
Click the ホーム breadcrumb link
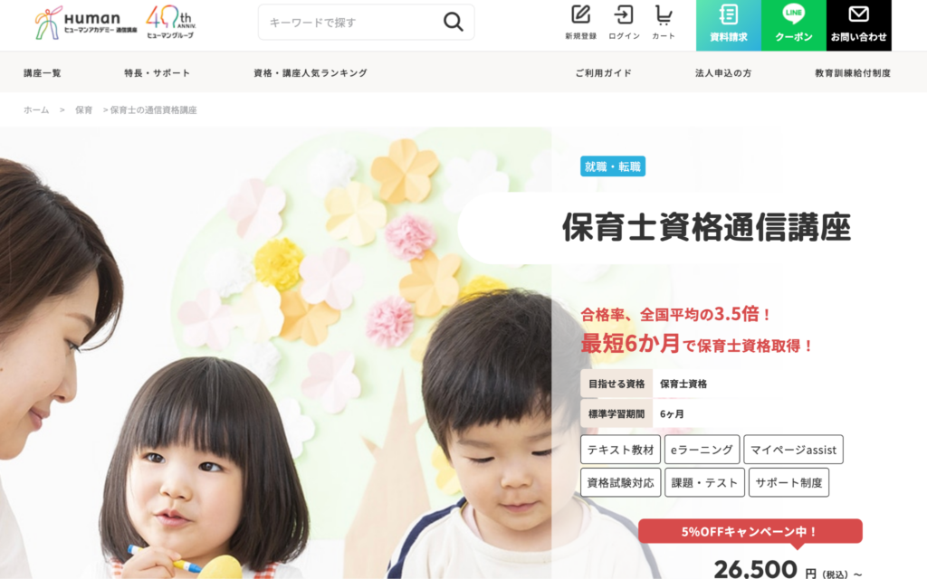pyautogui.click(x=36, y=109)
